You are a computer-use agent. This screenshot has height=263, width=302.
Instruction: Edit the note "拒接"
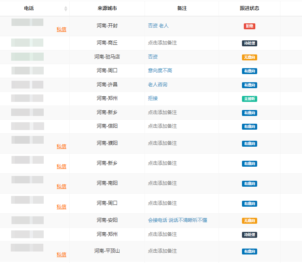point(153,98)
